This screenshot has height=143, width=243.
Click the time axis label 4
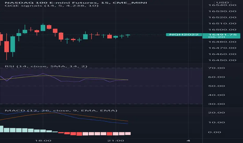(x=188, y=140)
